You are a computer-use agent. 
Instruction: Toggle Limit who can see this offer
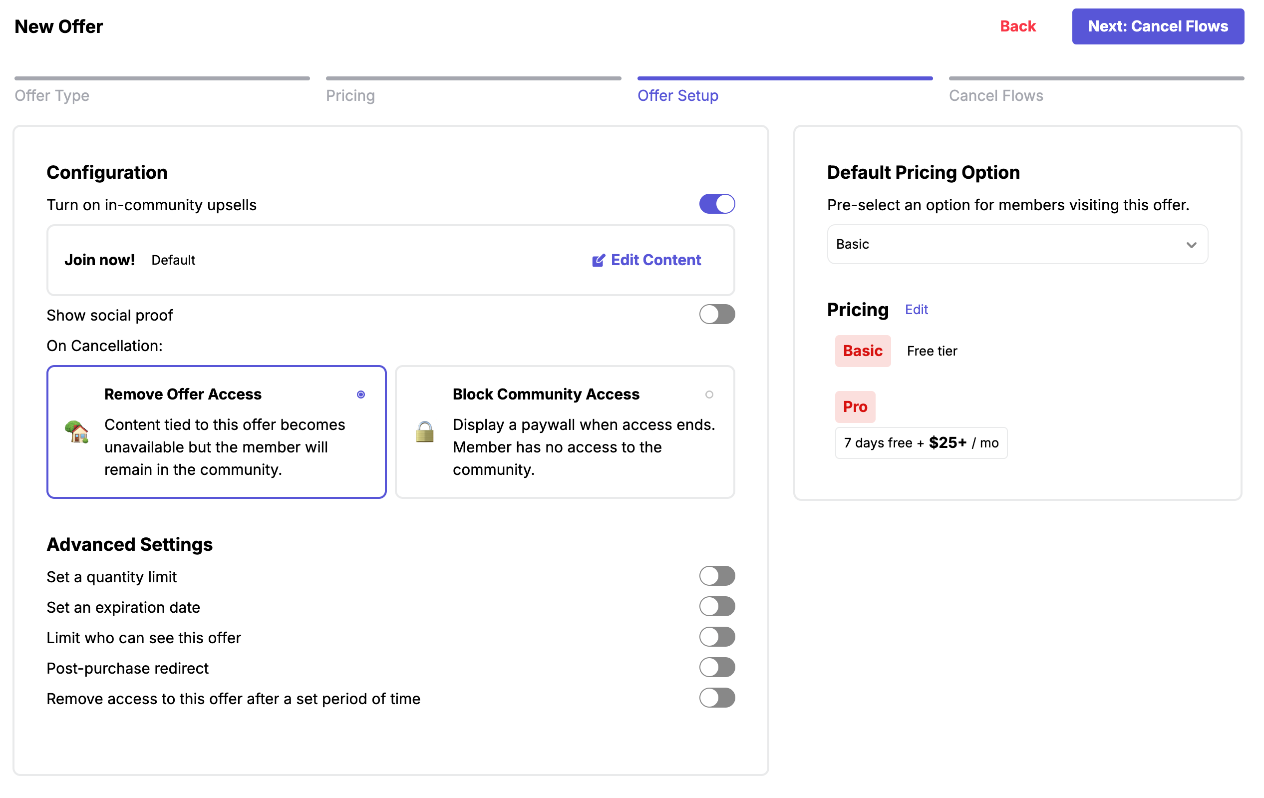click(716, 637)
